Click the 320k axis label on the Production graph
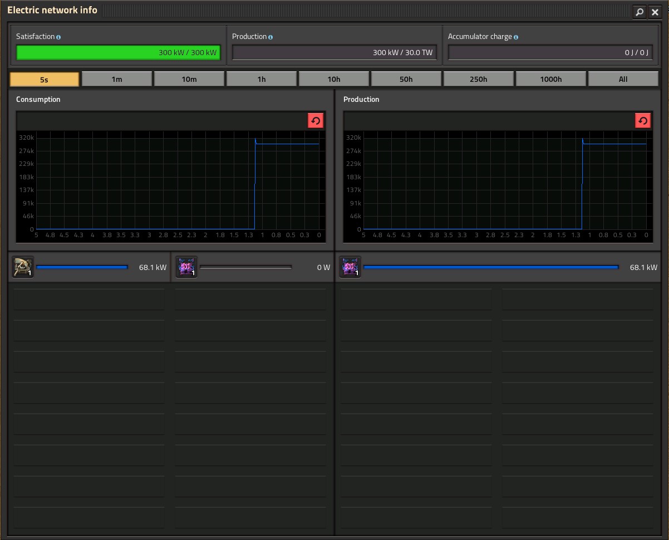The image size is (669, 540). (x=354, y=138)
